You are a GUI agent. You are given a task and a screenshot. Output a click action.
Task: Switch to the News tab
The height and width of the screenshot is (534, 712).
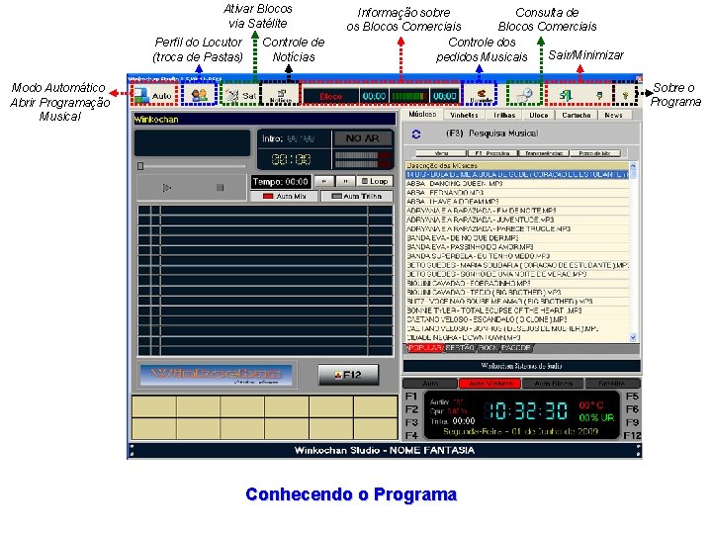(x=613, y=116)
